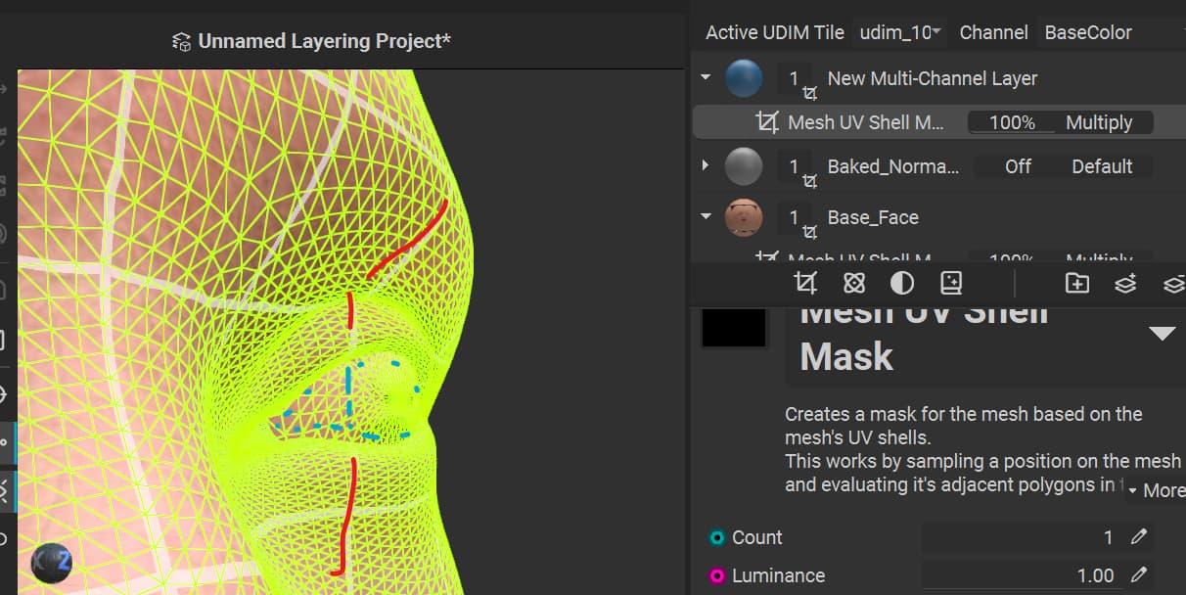This screenshot has height=595, width=1186.
Task: Expand description with the More button
Action: 1155,489
